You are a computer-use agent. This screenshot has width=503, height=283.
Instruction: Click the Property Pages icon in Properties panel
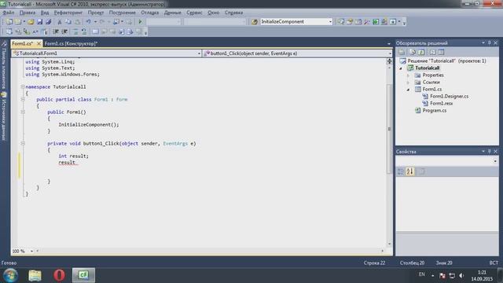coord(421,171)
